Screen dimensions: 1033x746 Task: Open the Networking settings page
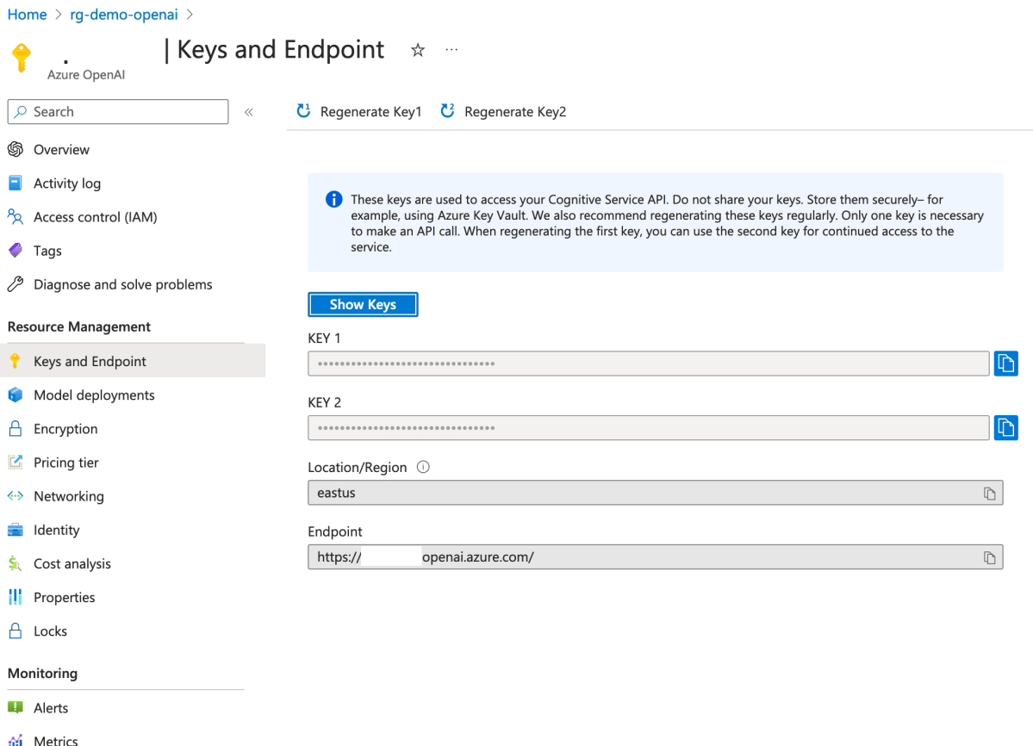tap(68, 496)
